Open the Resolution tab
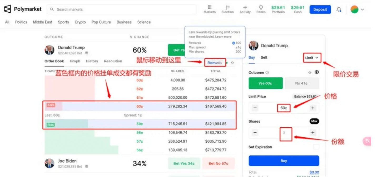The height and width of the screenshot is (180, 377). 113,61
